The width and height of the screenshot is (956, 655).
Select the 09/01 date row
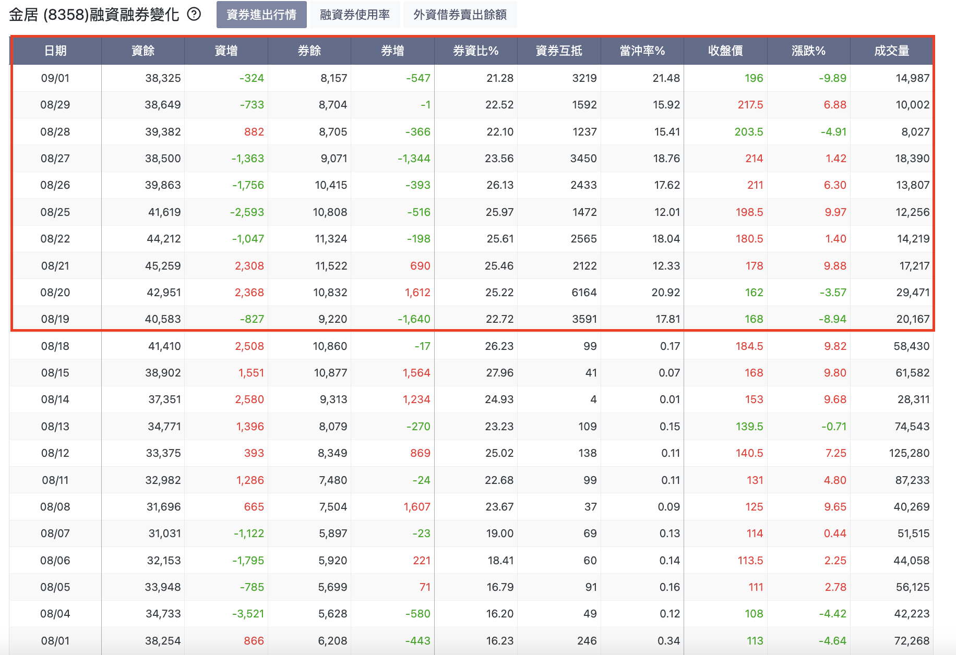(472, 78)
